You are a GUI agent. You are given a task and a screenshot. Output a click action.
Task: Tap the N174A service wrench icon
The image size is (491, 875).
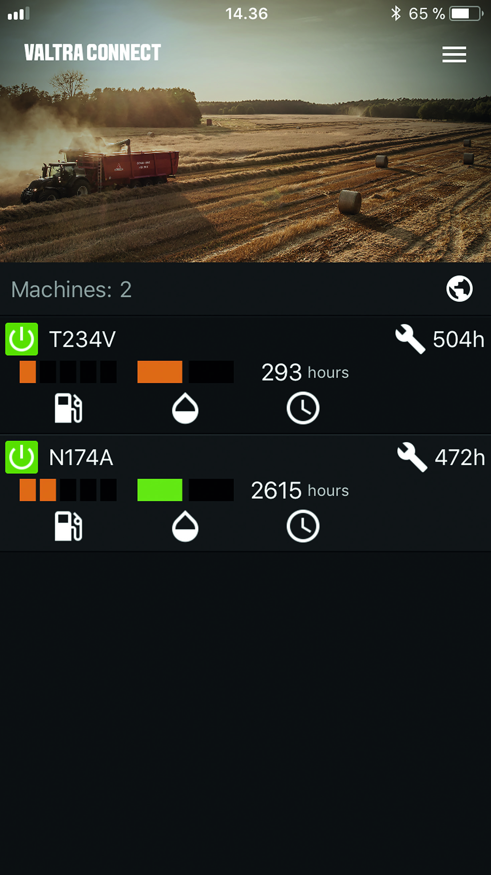pos(412,457)
